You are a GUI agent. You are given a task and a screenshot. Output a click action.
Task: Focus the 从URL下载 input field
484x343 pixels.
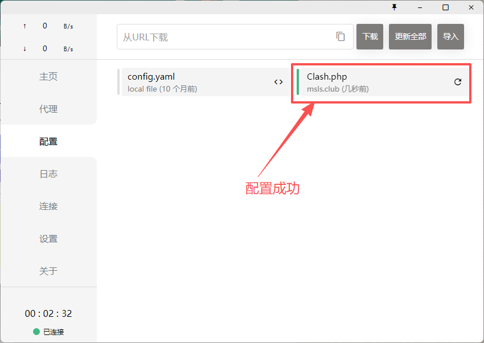225,37
